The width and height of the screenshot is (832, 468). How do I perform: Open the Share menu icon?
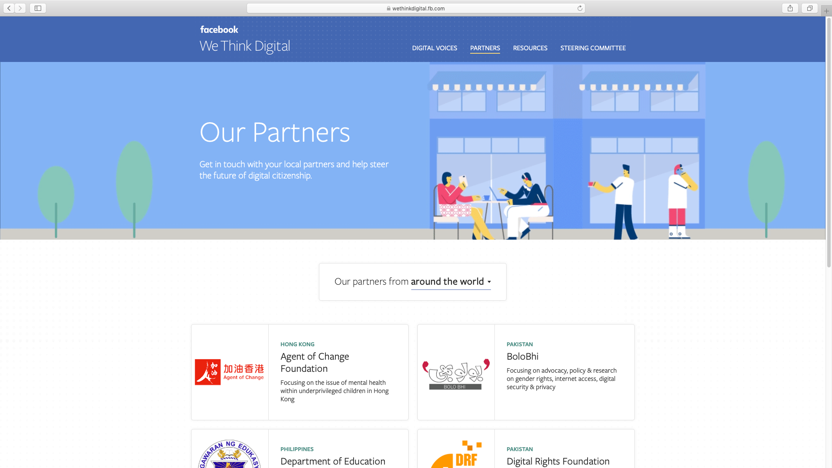click(x=790, y=8)
